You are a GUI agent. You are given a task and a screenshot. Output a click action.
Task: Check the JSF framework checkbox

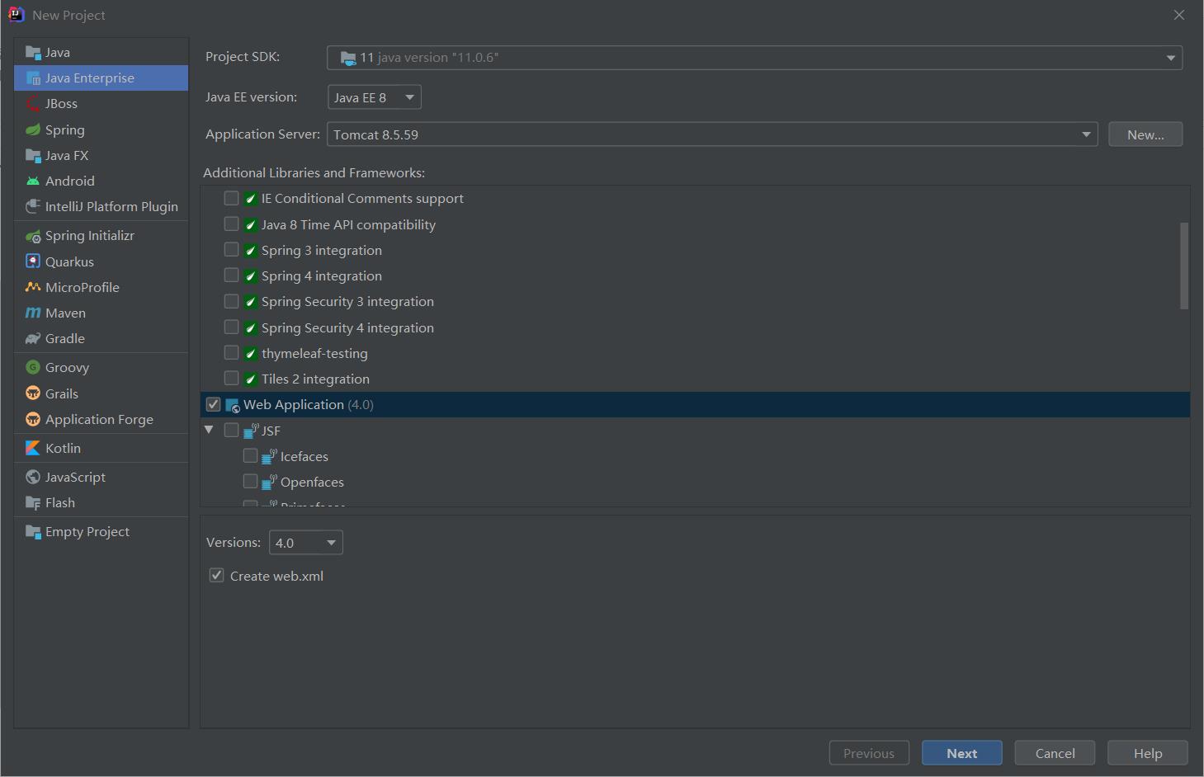click(231, 430)
